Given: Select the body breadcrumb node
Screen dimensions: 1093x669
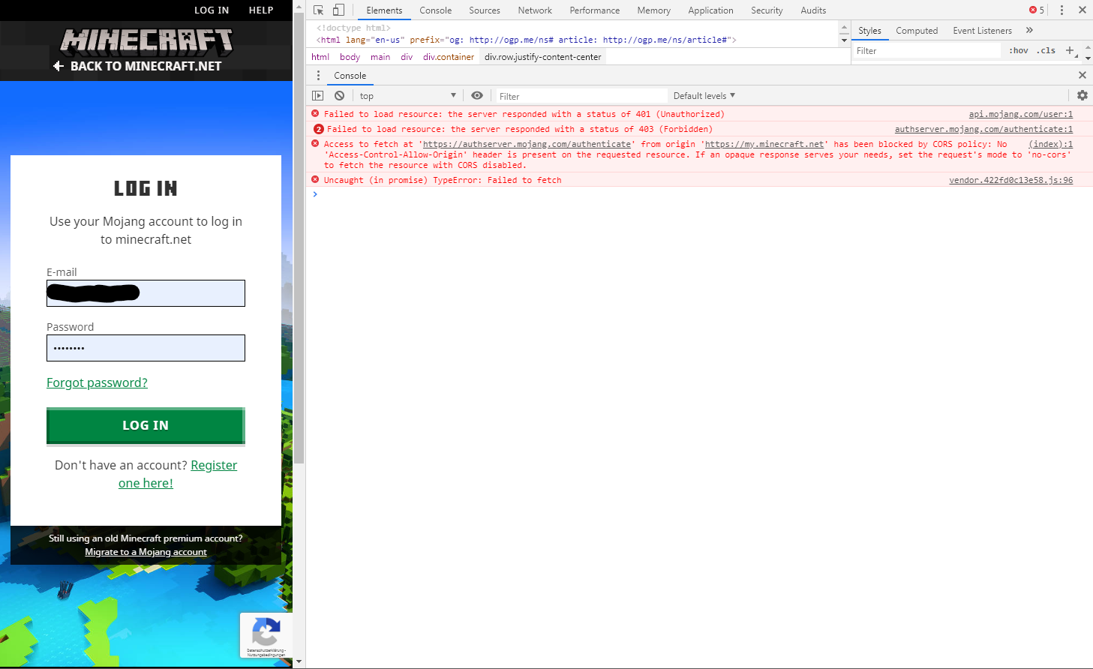Looking at the screenshot, I should pos(350,57).
